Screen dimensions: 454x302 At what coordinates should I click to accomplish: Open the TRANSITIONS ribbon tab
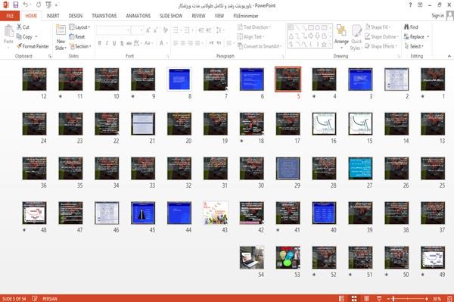[104, 16]
